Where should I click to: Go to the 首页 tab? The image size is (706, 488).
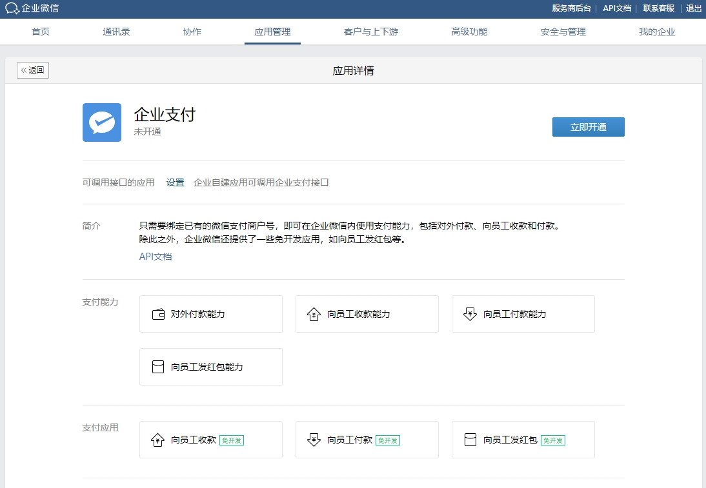[x=41, y=32]
